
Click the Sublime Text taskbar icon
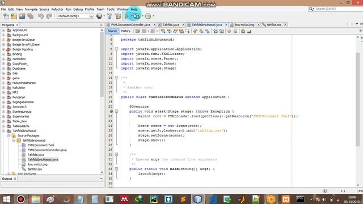point(183,199)
